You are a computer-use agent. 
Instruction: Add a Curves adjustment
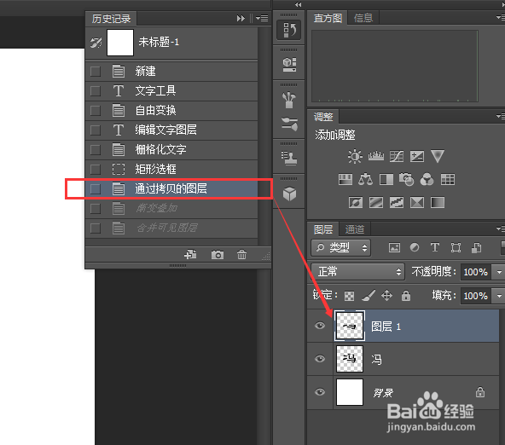[397, 156]
